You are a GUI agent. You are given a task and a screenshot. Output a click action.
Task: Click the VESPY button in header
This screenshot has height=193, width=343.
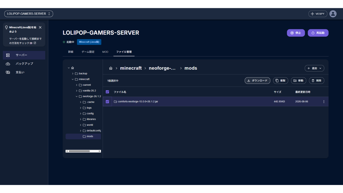(318, 14)
